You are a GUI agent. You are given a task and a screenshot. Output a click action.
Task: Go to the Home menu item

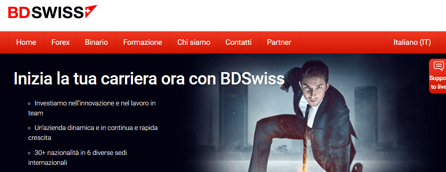26,42
